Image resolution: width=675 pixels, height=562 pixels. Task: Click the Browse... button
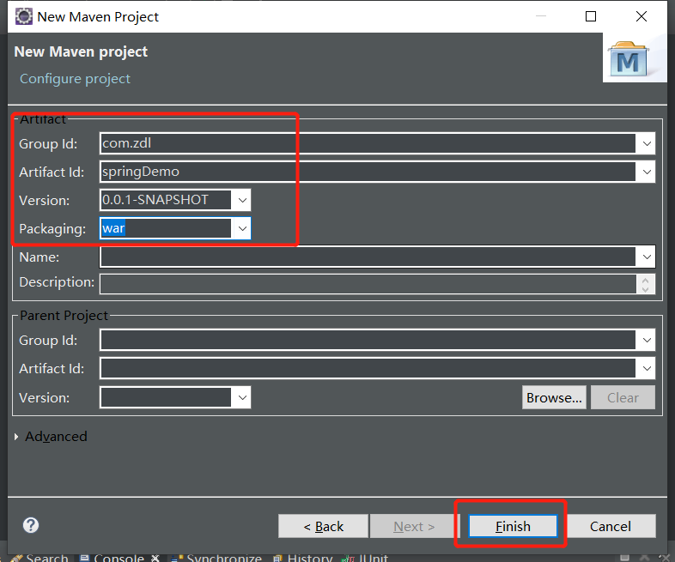[554, 398]
